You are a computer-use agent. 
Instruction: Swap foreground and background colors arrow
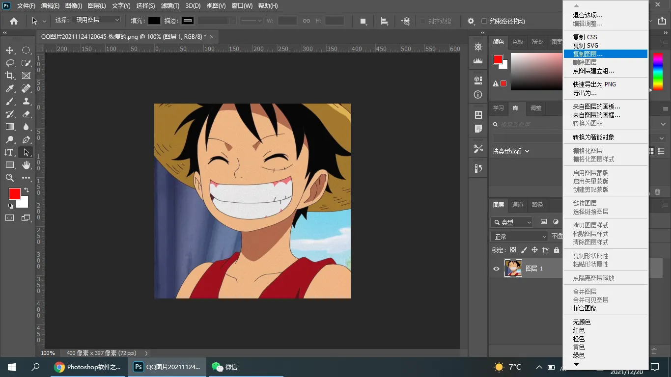tap(27, 189)
